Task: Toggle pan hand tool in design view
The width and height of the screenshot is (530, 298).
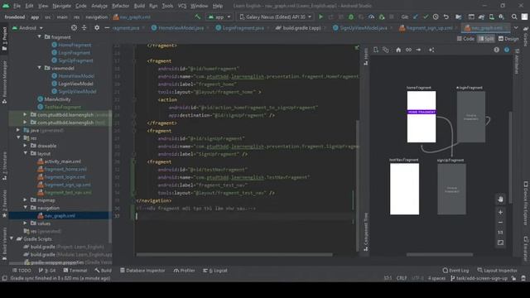Action: [500, 199]
